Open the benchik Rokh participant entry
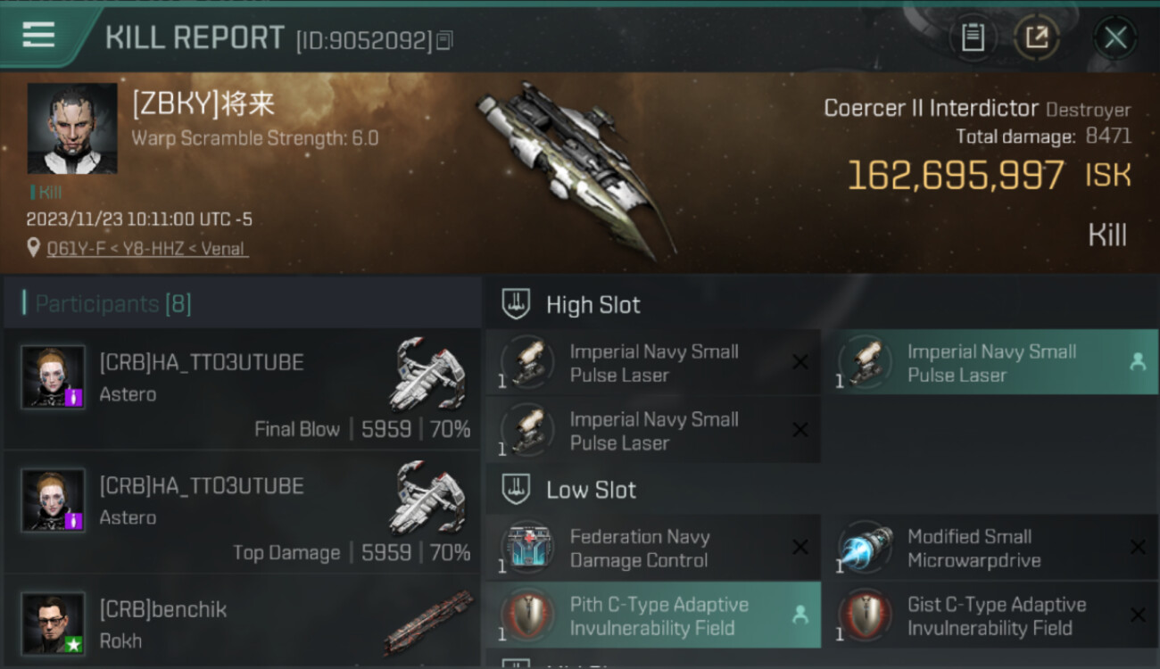The height and width of the screenshot is (669, 1160). pos(243,622)
